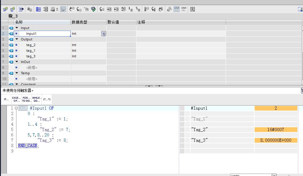The height and width of the screenshot is (176, 303).
Task: Click the go-to-line arrow toolbar icon
Action: (102, 9)
